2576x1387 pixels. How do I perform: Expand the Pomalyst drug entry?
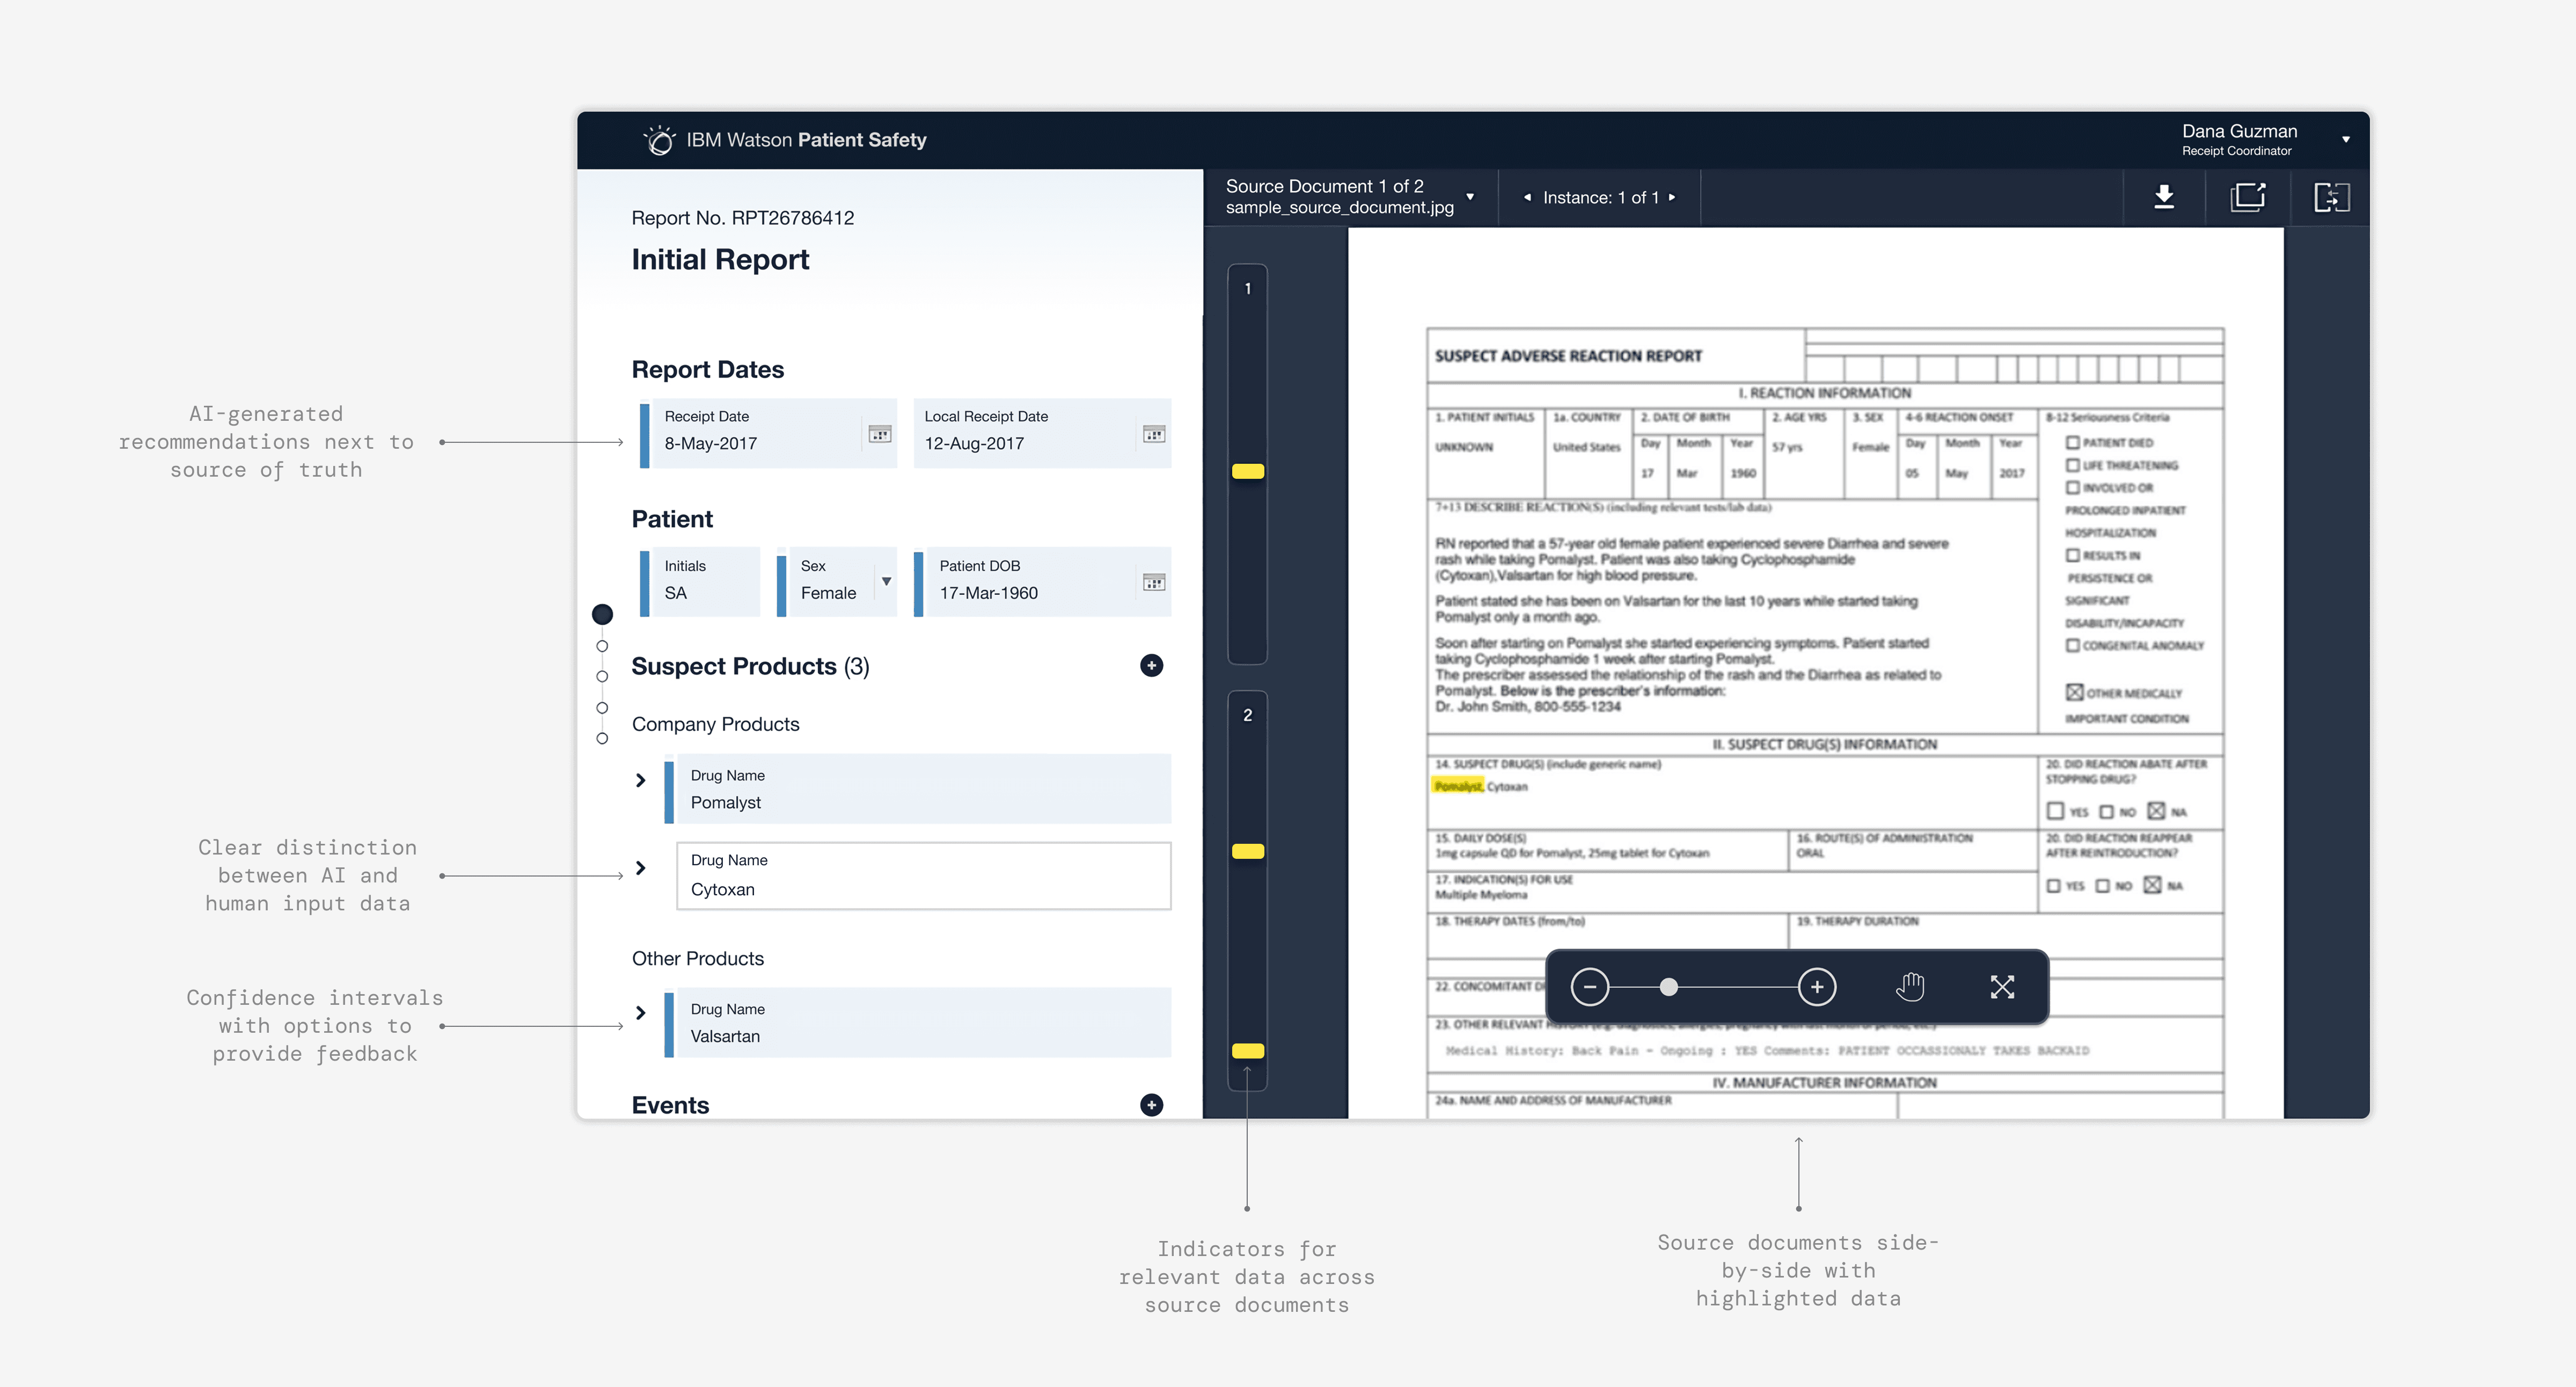point(641,780)
